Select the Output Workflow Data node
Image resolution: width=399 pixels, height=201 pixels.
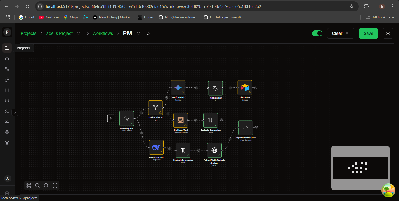tap(246, 128)
